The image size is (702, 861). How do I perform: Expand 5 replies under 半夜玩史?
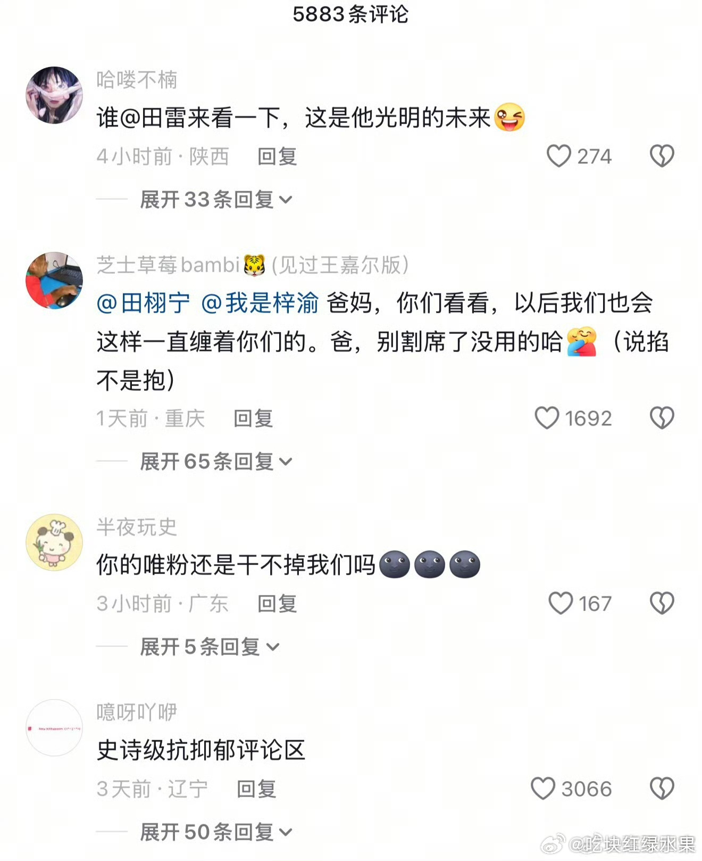(210, 647)
